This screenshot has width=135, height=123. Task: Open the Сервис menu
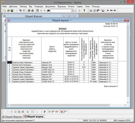(80, 6)
